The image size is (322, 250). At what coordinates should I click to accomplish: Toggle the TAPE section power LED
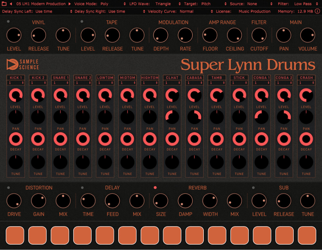click(82, 22)
